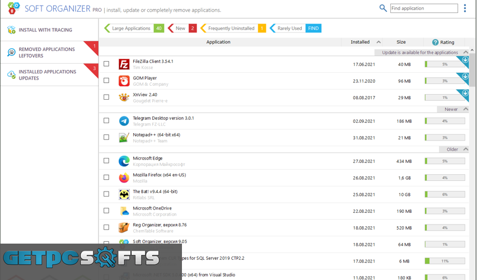Click the FileZilla Client app icon
The width and height of the screenshot is (477, 280).
pyautogui.click(x=124, y=64)
